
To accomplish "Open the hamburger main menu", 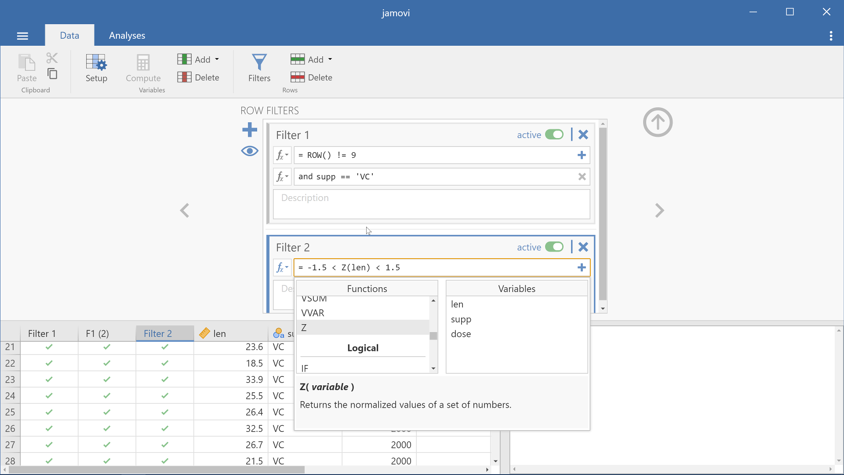I will point(22,36).
